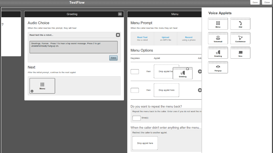The image size is (273, 153).
Task: Click the Applet column label
Action: [x=157, y=58]
